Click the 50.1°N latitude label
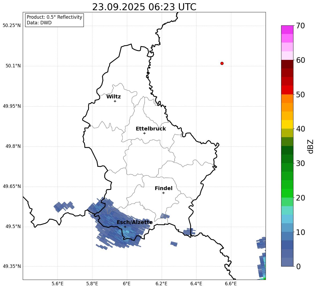 (13, 66)
